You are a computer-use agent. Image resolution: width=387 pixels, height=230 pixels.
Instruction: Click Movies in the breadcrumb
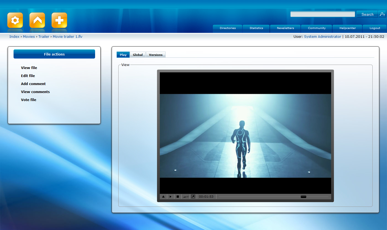coord(29,36)
